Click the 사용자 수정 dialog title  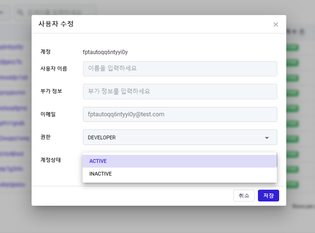tap(56, 24)
